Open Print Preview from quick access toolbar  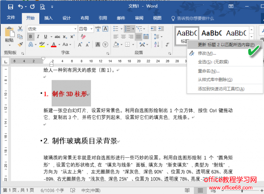click(43, 7)
